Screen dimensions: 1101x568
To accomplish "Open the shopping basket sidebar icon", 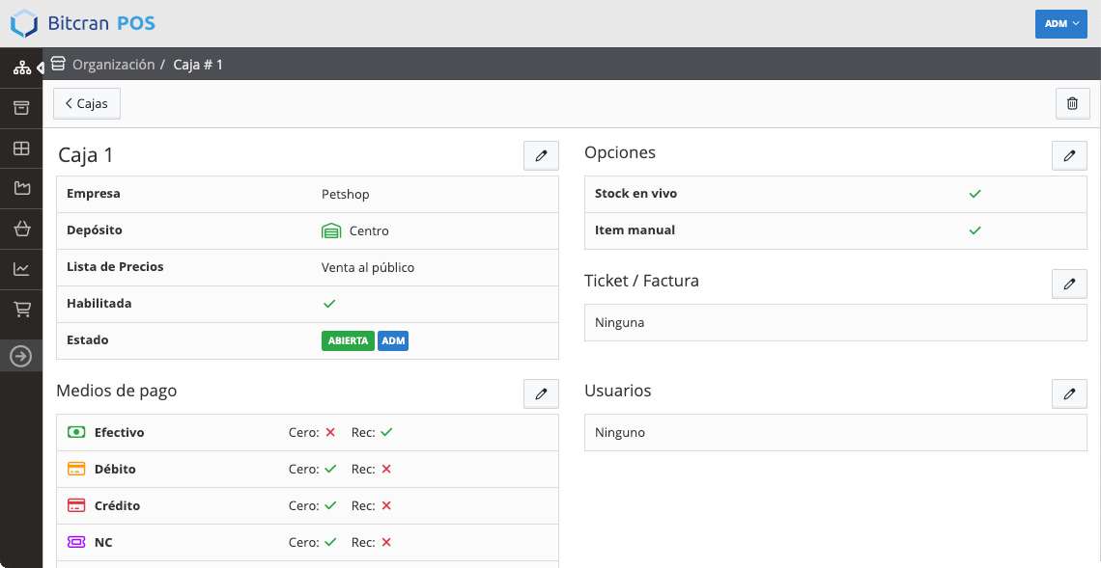I will [22, 229].
